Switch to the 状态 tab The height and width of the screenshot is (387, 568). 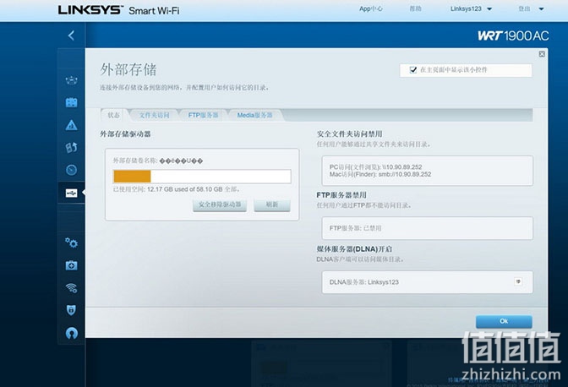point(114,115)
